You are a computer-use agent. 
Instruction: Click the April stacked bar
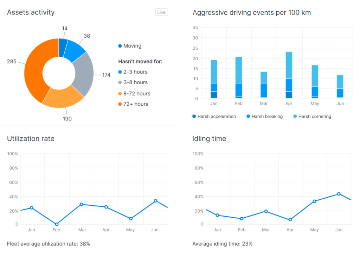point(289,75)
